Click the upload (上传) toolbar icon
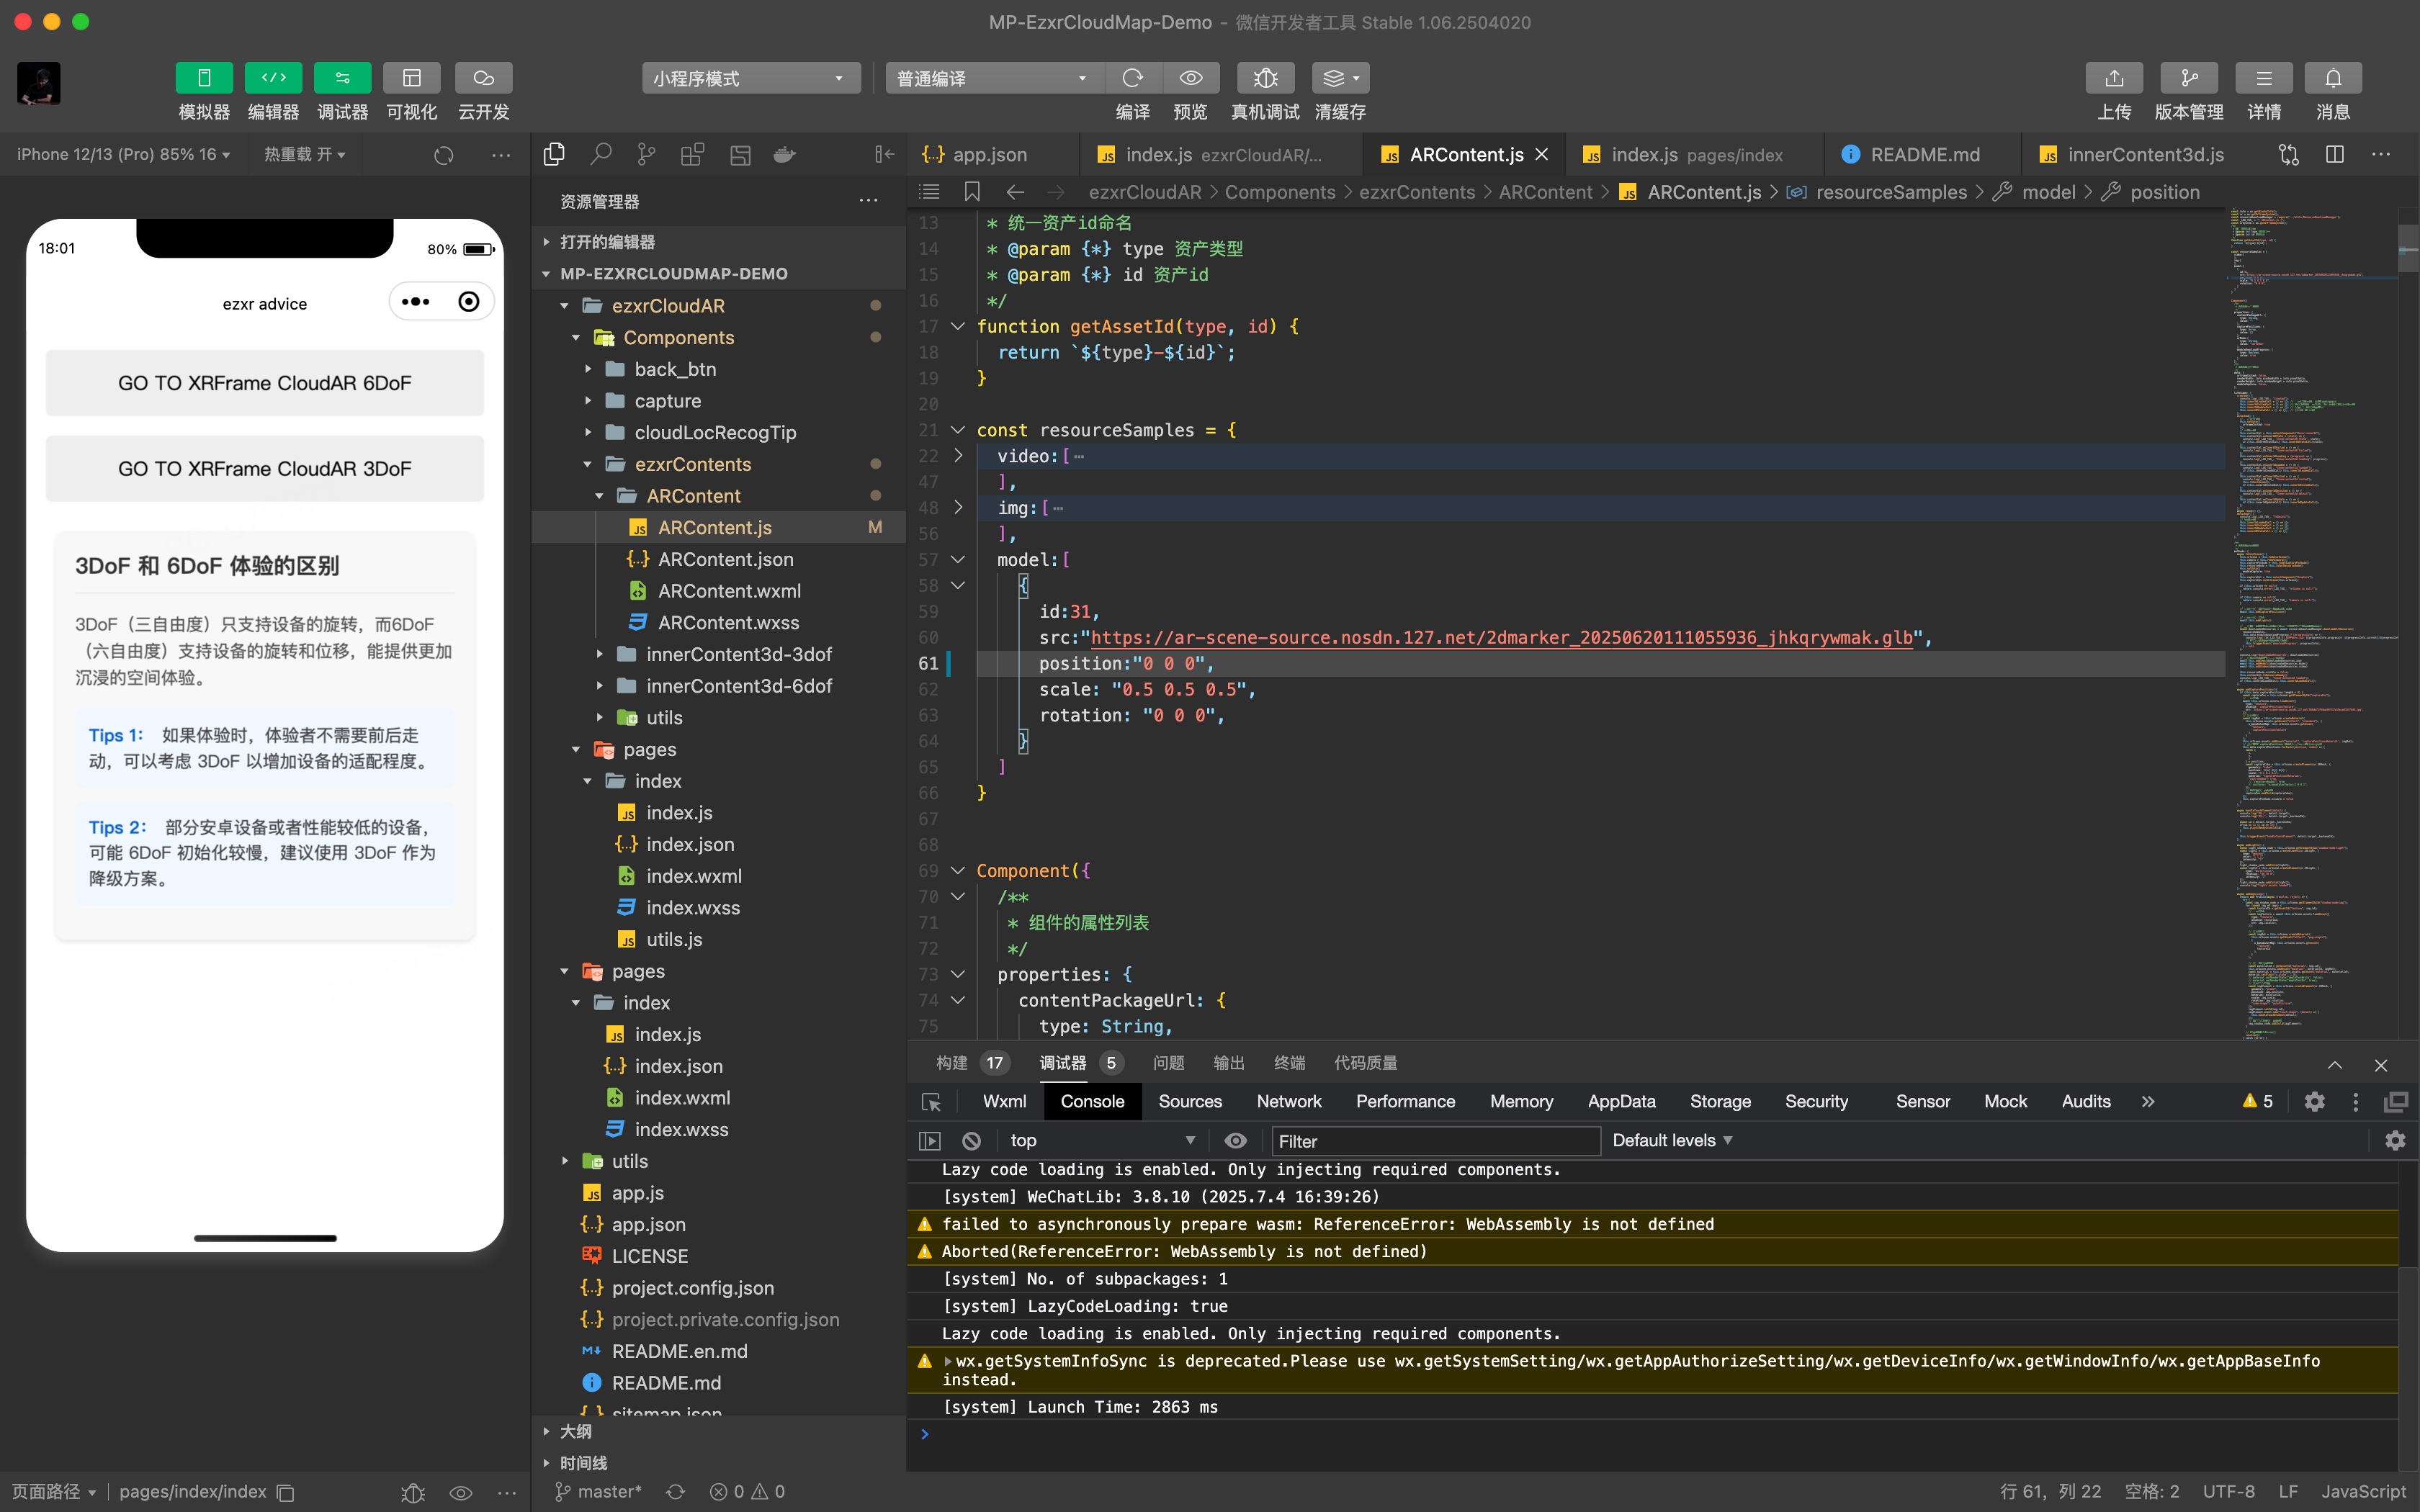Viewport: 2420px width, 1512px height. coord(2113,78)
